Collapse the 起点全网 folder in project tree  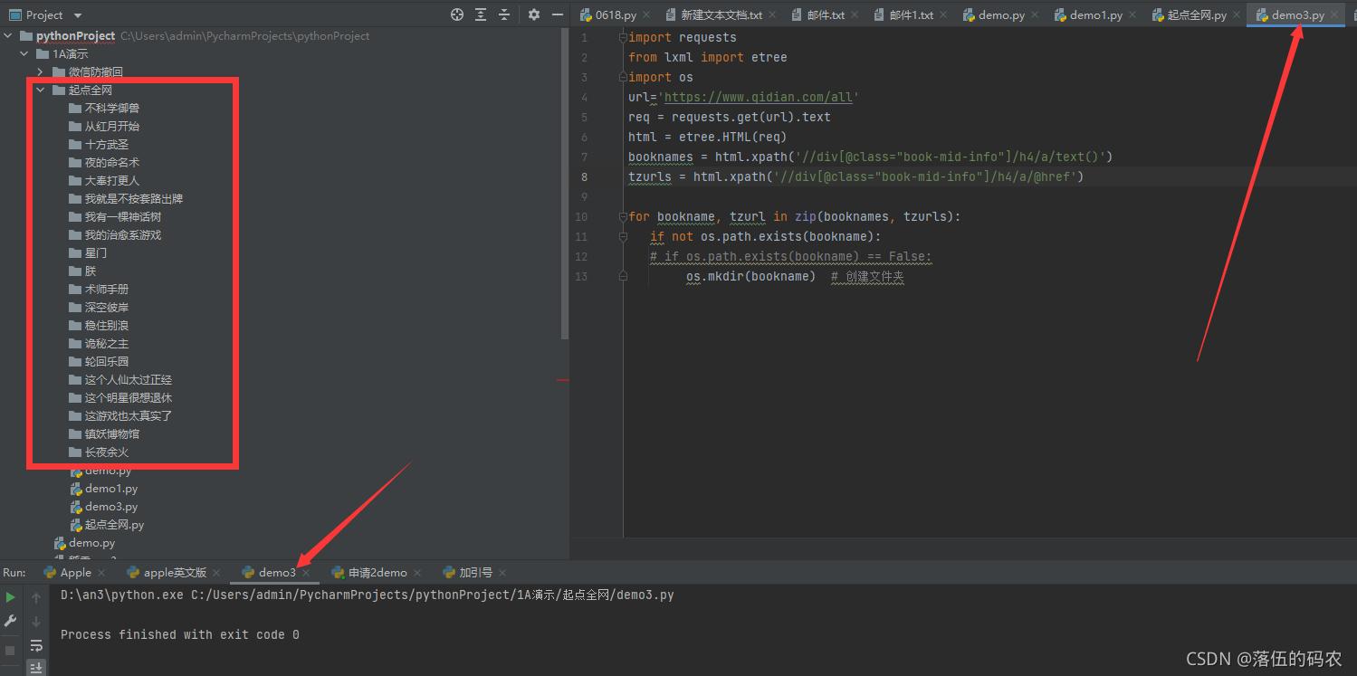click(39, 90)
